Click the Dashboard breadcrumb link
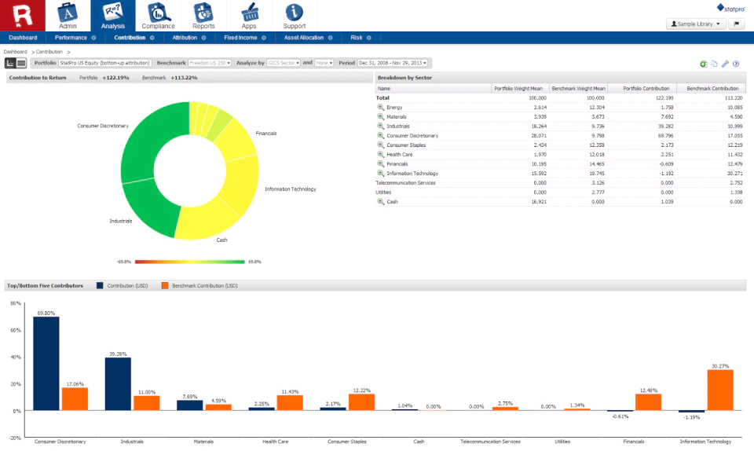 [16, 51]
